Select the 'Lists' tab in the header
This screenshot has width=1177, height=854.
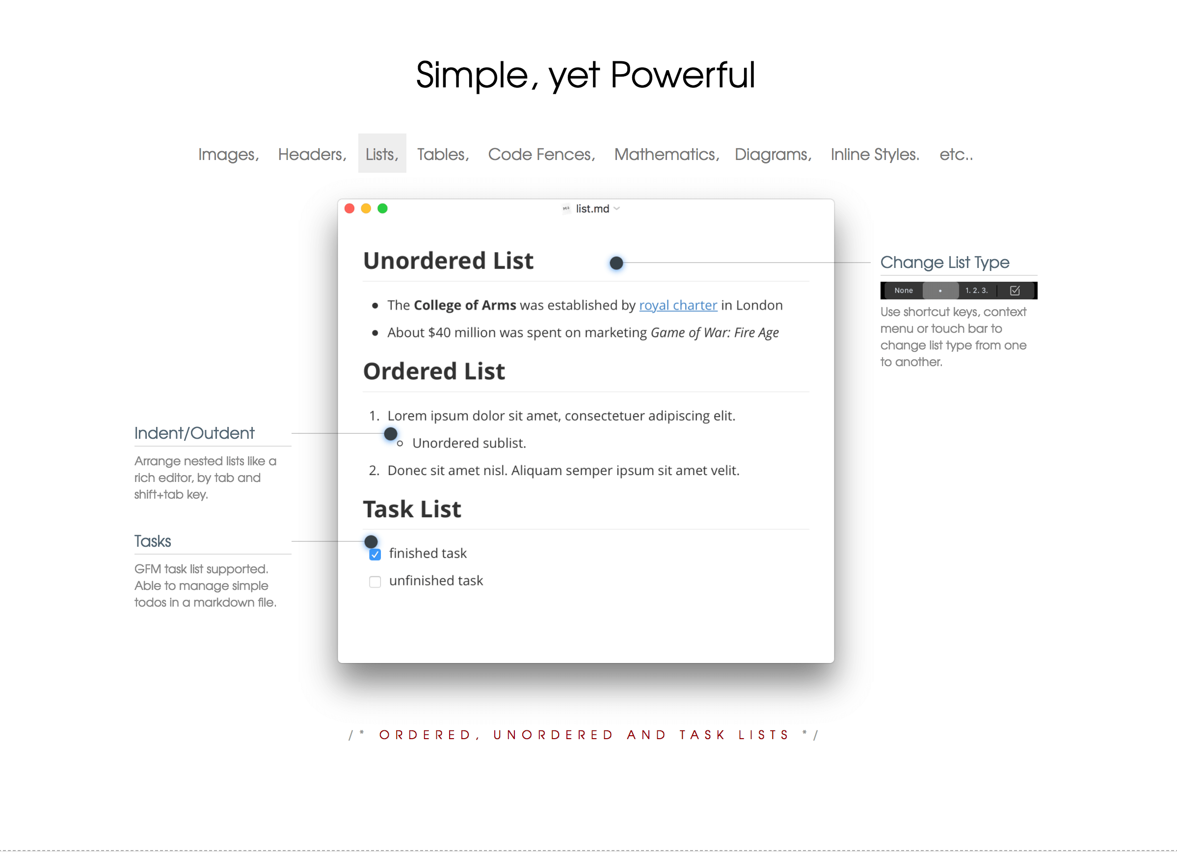[381, 154]
